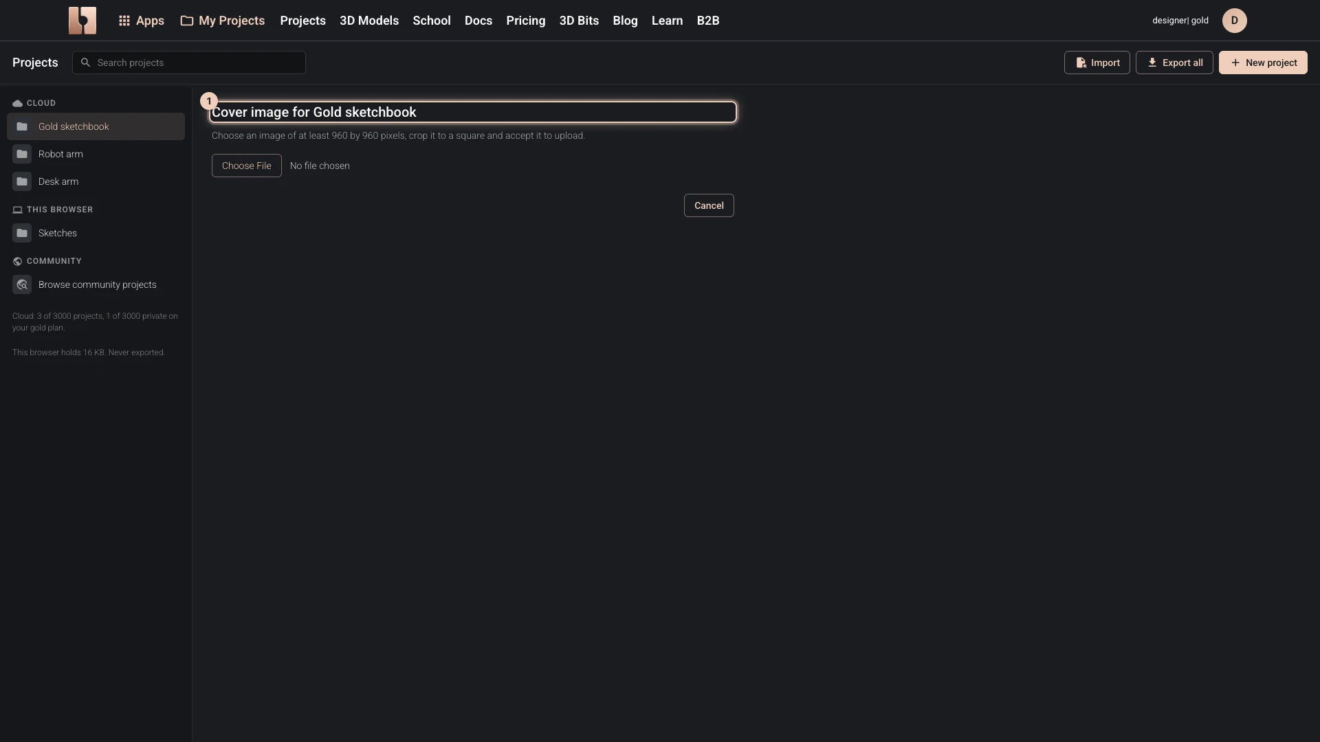
Task: Open the Sketches browser project
Action: point(96,233)
